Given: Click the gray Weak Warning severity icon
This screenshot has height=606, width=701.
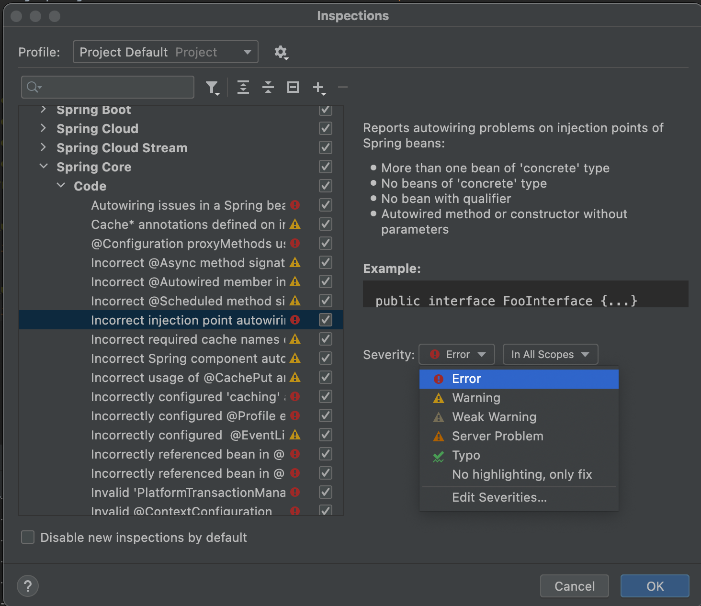Looking at the screenshot, I should [439, 417].
